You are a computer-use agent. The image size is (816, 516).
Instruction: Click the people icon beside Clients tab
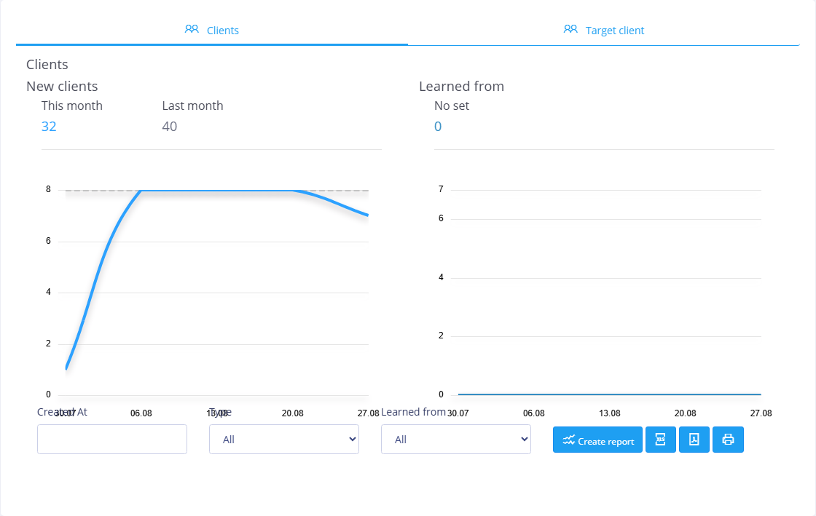point(192,30)
